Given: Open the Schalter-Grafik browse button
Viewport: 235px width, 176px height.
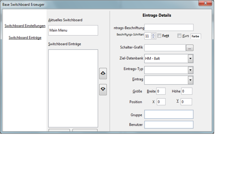Looking at the screenshot, I should tap(190, 48).
